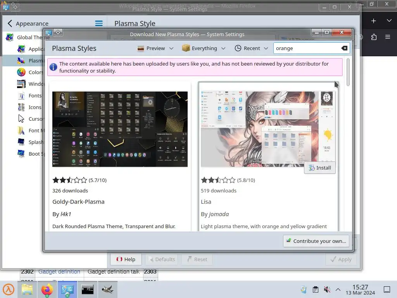Click the Lisa star rating
This screenshot has width=397, height=298.
pyautogui.click(x=218, y=180)
